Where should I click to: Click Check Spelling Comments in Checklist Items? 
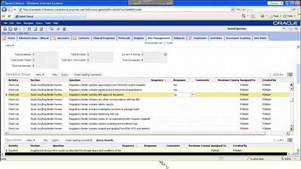click(88, 75)
